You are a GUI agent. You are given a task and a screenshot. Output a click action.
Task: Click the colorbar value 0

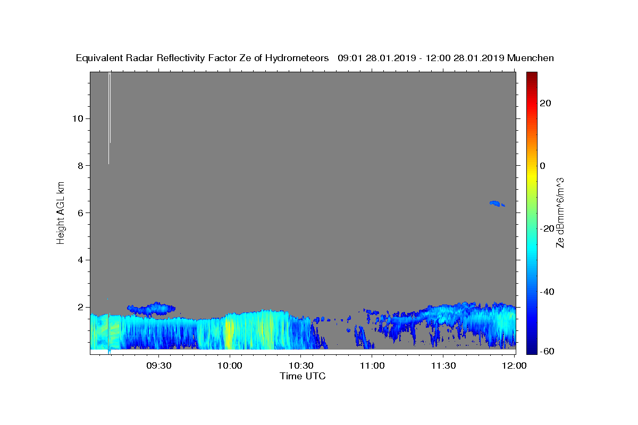tap(543, 166)
